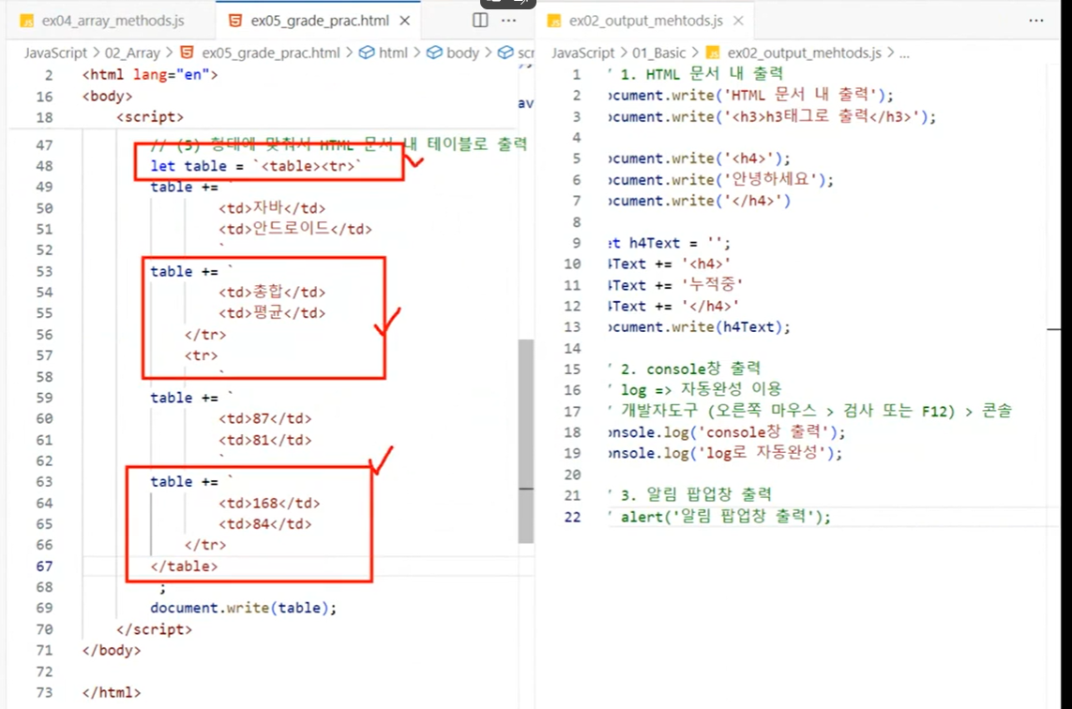The width and height of the screenshot is (1072, 709).
Task: Click the '</html>' closing tag line
Action: click(x=112, y=693)
